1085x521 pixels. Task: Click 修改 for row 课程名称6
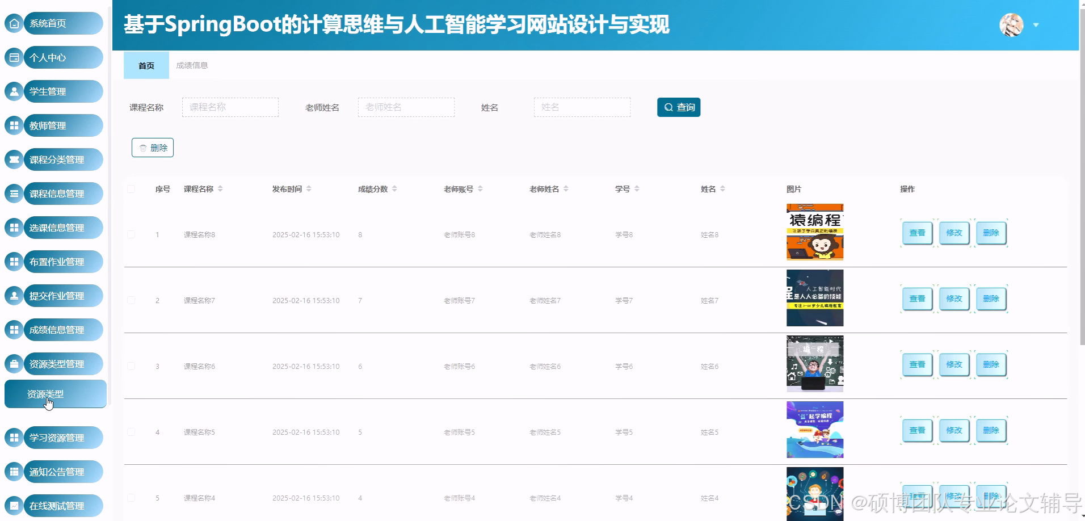[954, 364]
